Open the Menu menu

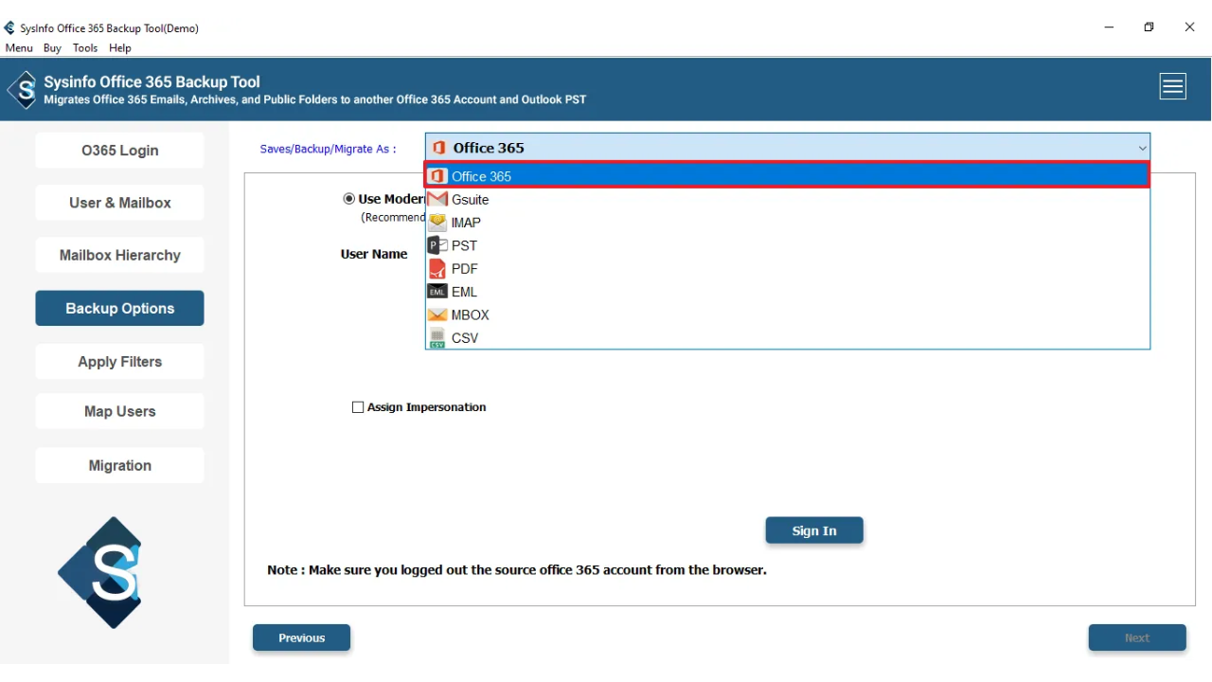(x=19, y=48)
